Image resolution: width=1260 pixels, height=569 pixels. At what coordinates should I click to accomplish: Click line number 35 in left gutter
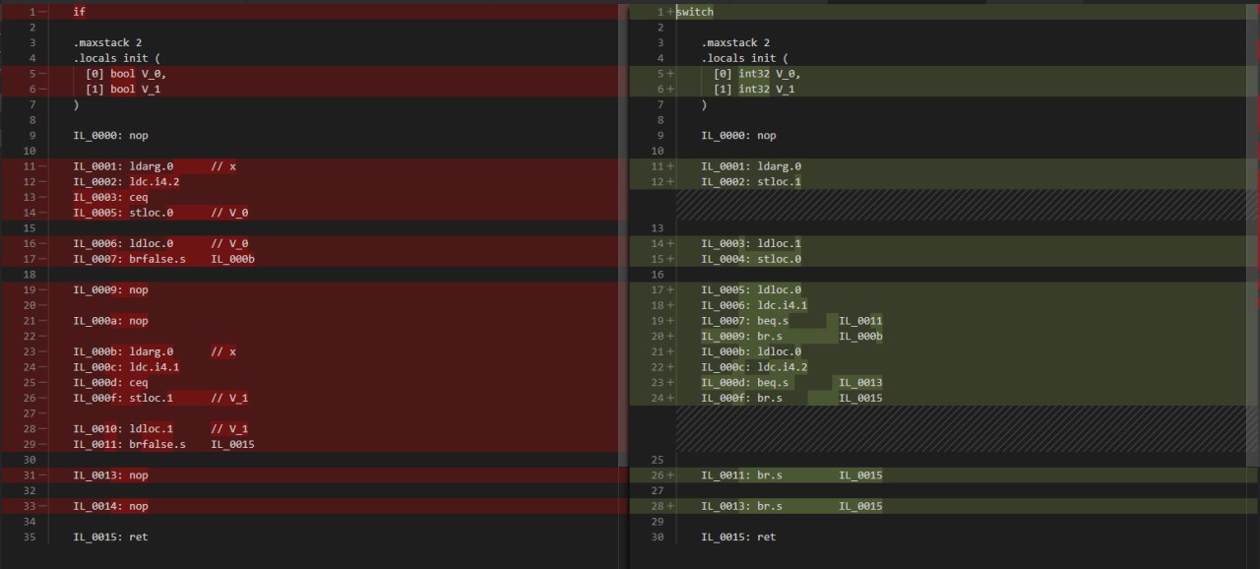click(x=30, y=537)
